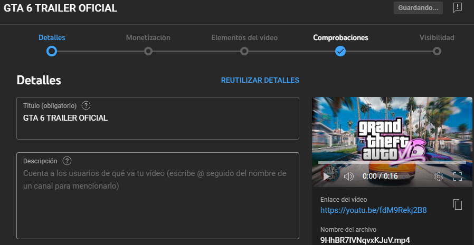Click REUTILIZAR DETALLES
Image resolution: width=474 pixels, height=245 pixels.
coord(260,80)
